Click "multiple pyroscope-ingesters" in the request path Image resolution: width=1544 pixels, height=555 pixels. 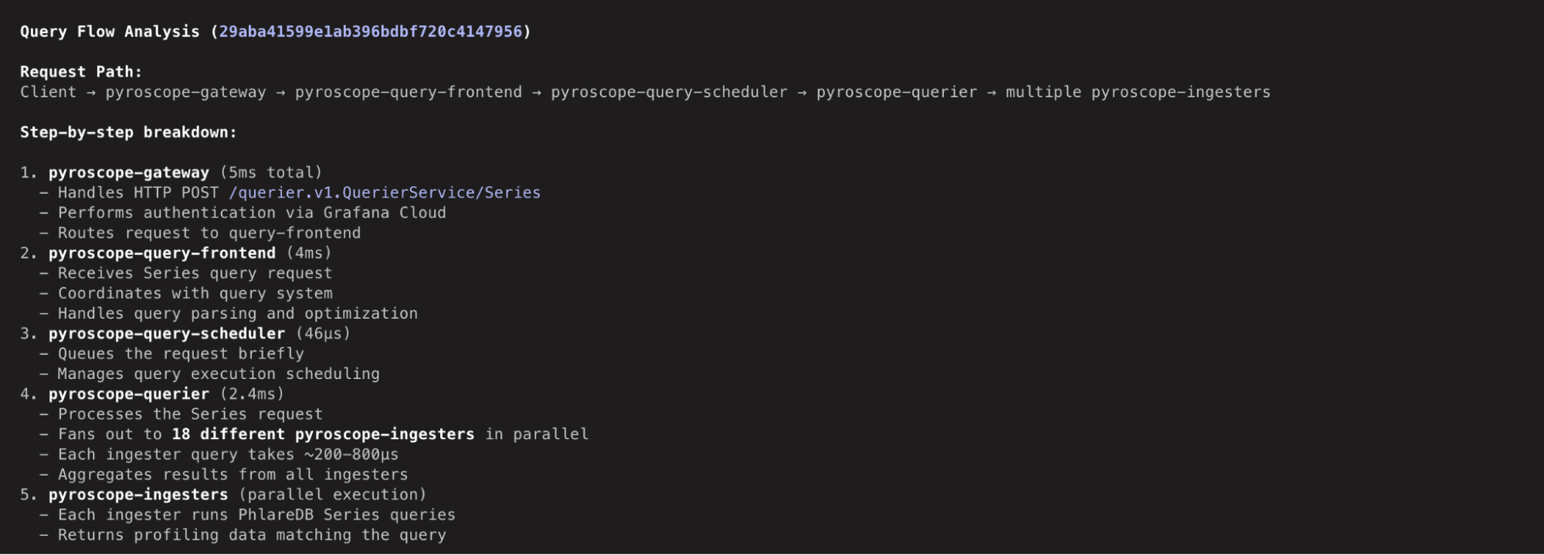tap(1138, 92)
